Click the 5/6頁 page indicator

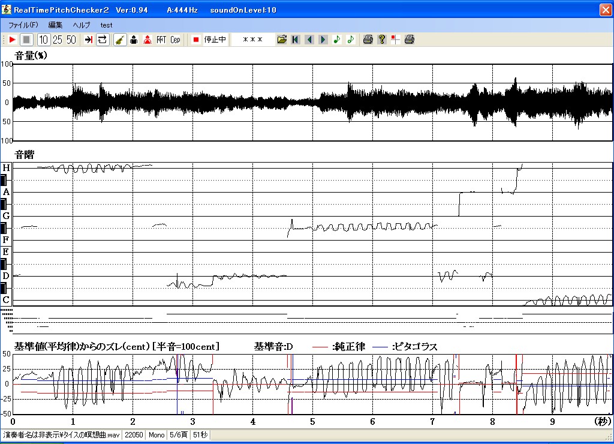pyautogui.click(x=179, y=435)
